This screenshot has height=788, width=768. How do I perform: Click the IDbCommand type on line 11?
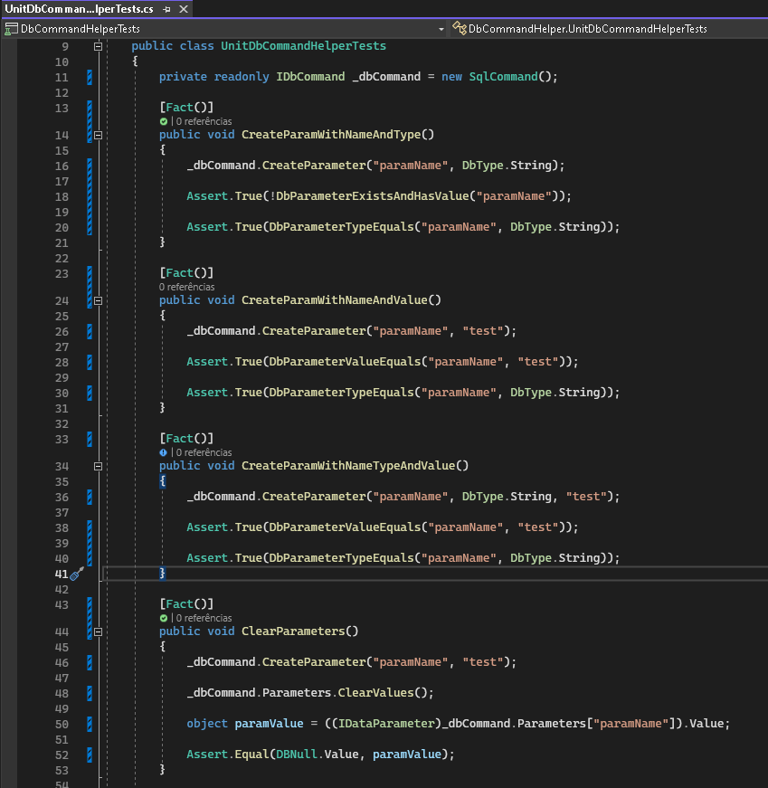pos(310,77)
